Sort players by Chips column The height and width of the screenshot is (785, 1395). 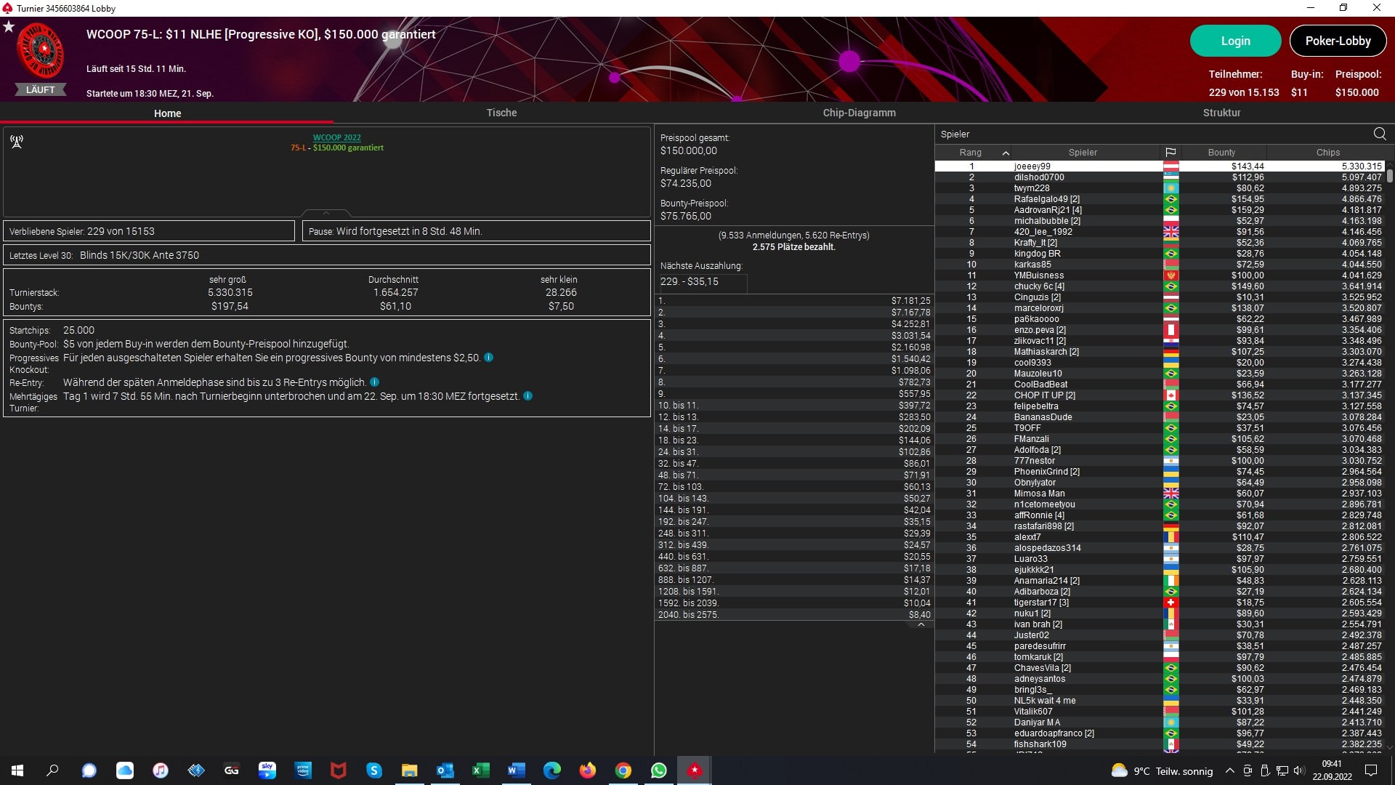click(1327, 153)
